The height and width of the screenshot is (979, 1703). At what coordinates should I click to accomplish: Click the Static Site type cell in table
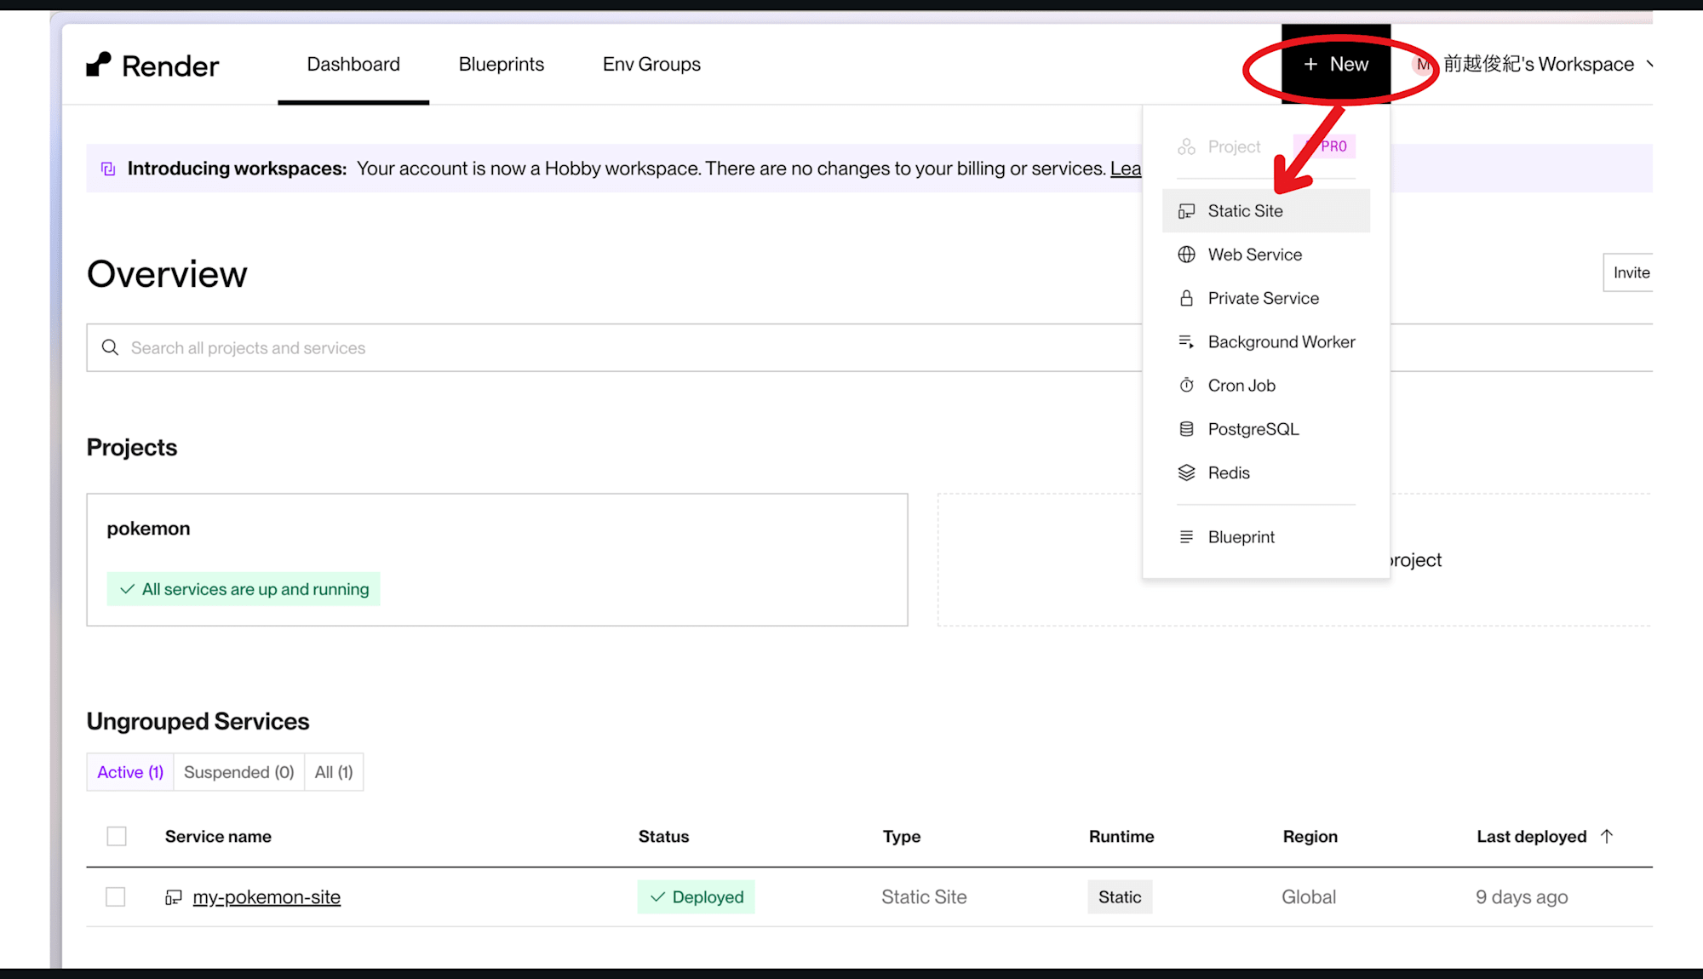(924, 897)
